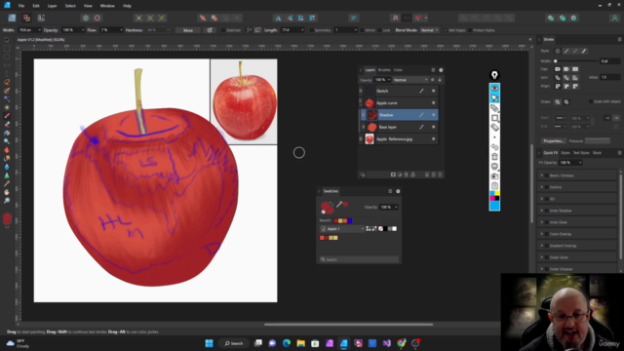Toggle visibility of the Sketch layer
Image resolution: width=624 pixels, height=351 pixels.
tap(433, 91)
